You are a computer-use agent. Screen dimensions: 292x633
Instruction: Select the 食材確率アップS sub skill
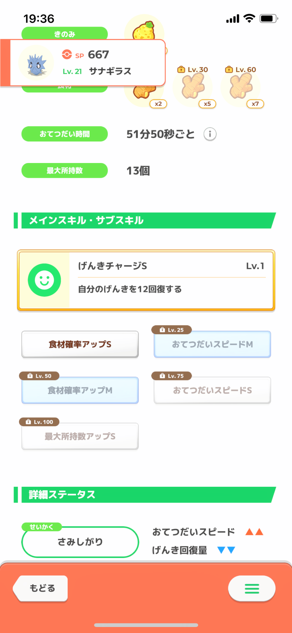[80, 344]
